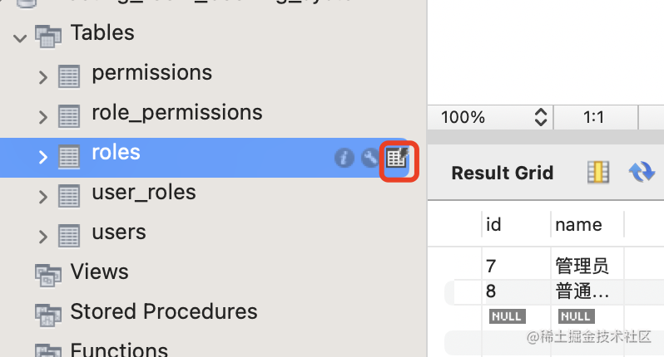Viewport: 664px width, 357px height.
Task: Open roles table data grid icon
Action: click(398, 158)
